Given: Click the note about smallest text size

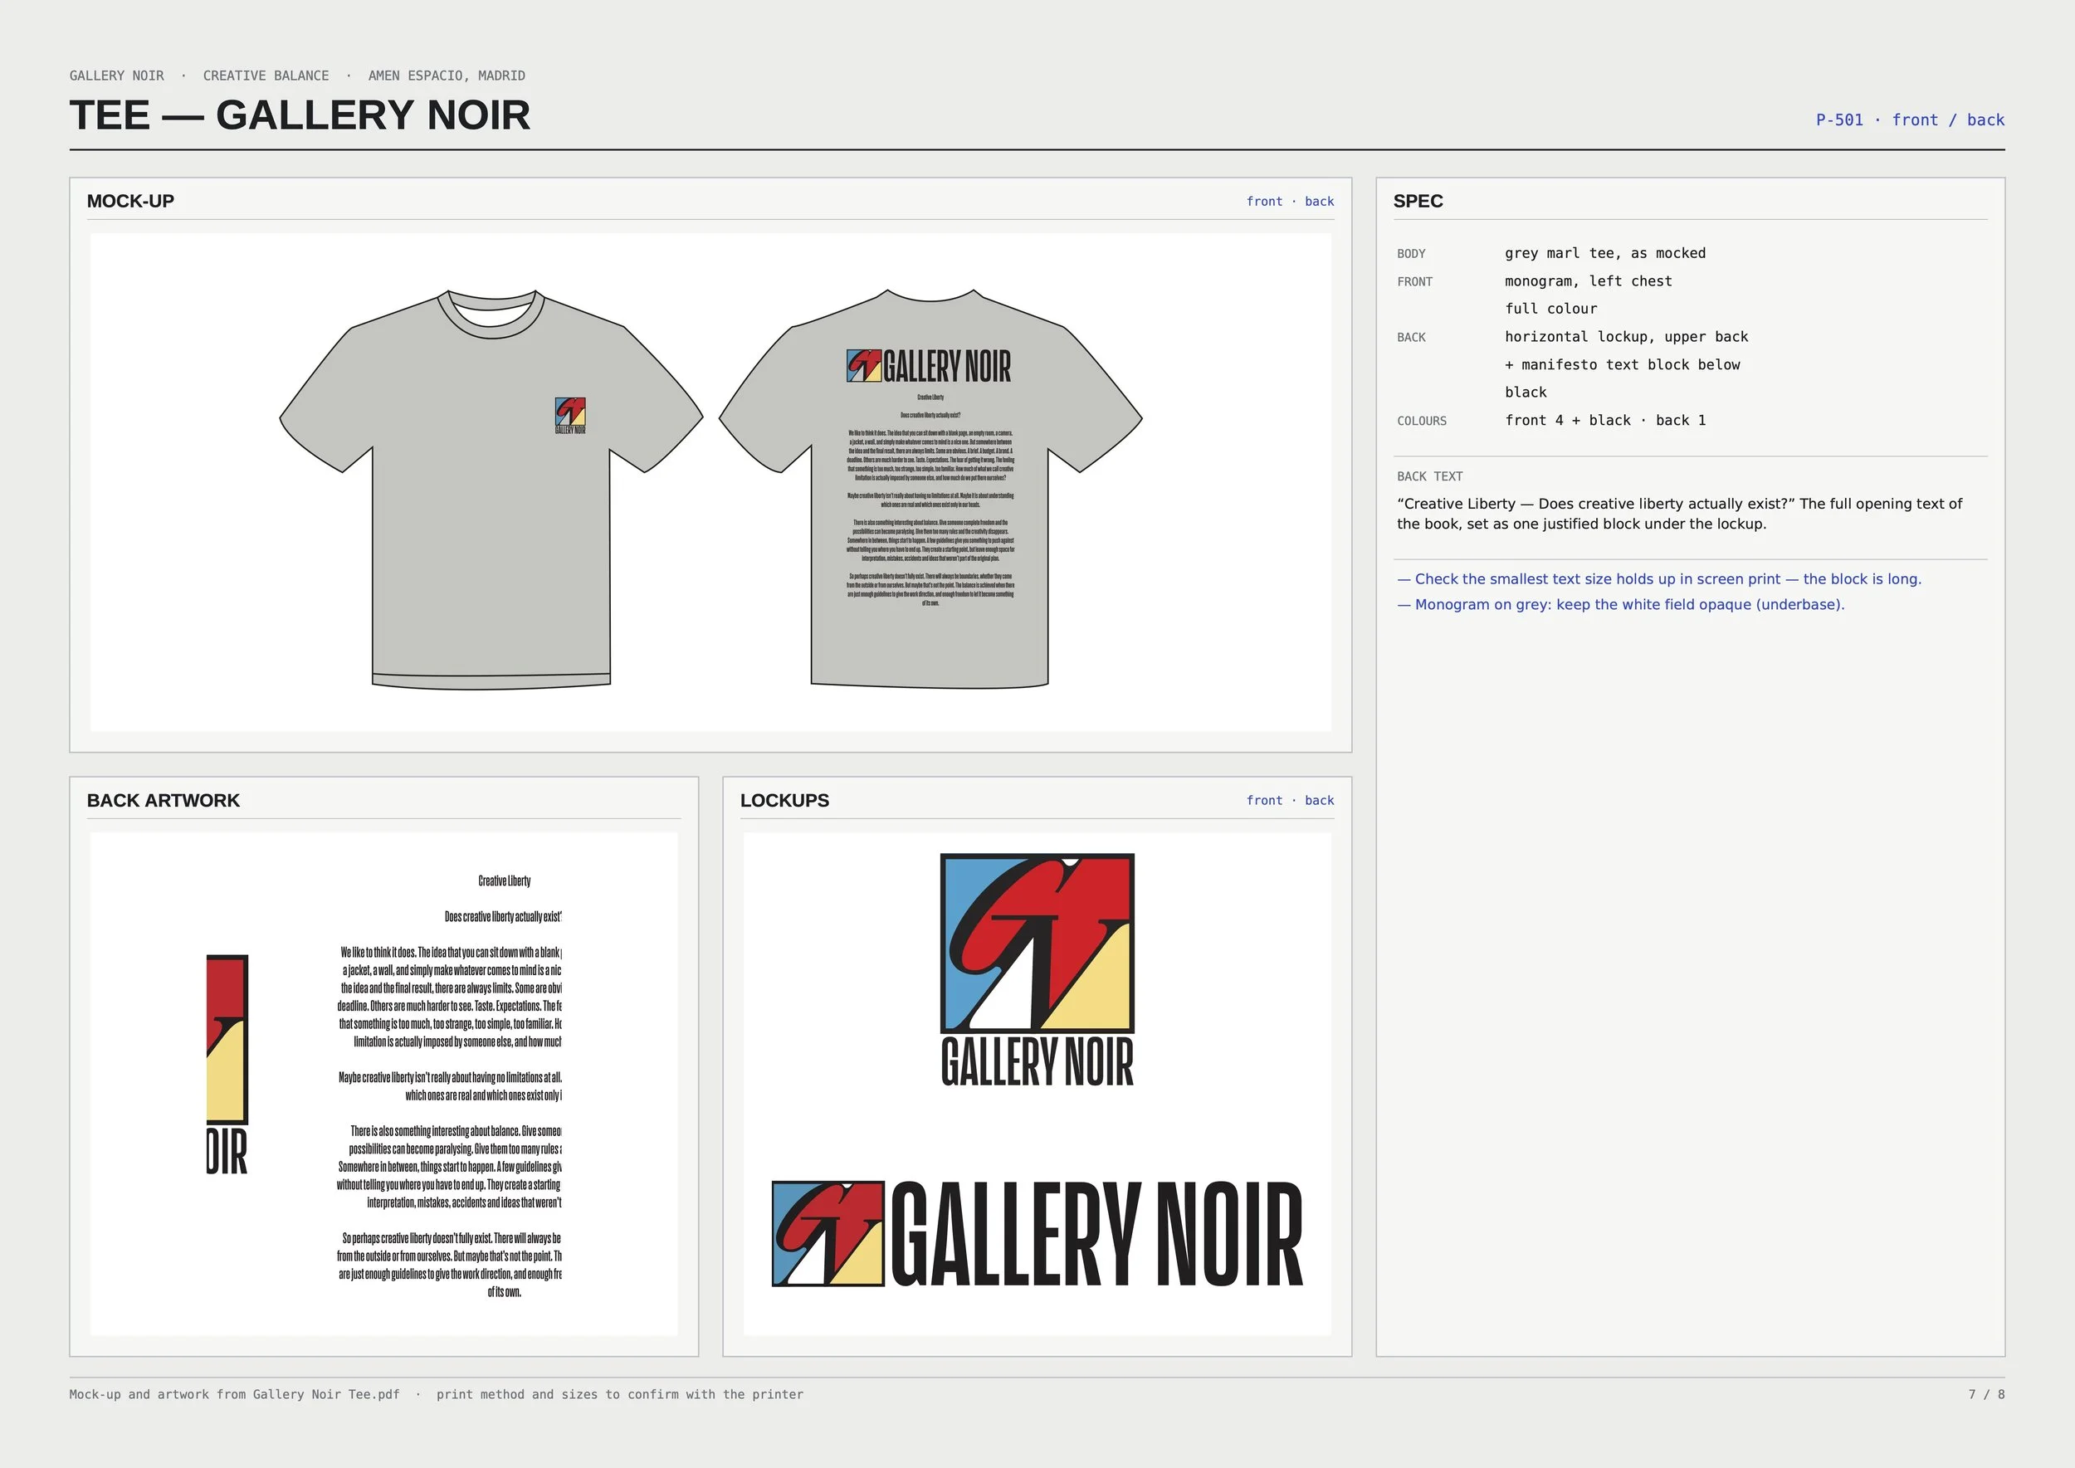Looking at the screenshot, I should (1659, 579).
